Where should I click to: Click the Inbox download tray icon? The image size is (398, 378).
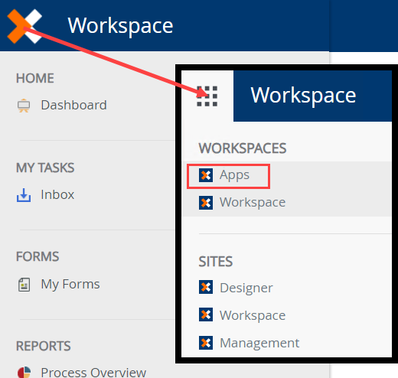(24, 195)
